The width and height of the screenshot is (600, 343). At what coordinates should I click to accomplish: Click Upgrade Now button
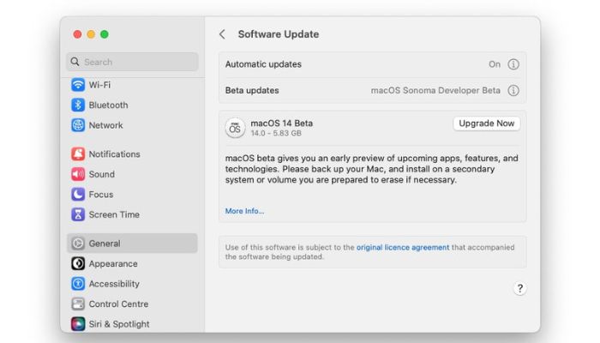[x=486, y=123]
